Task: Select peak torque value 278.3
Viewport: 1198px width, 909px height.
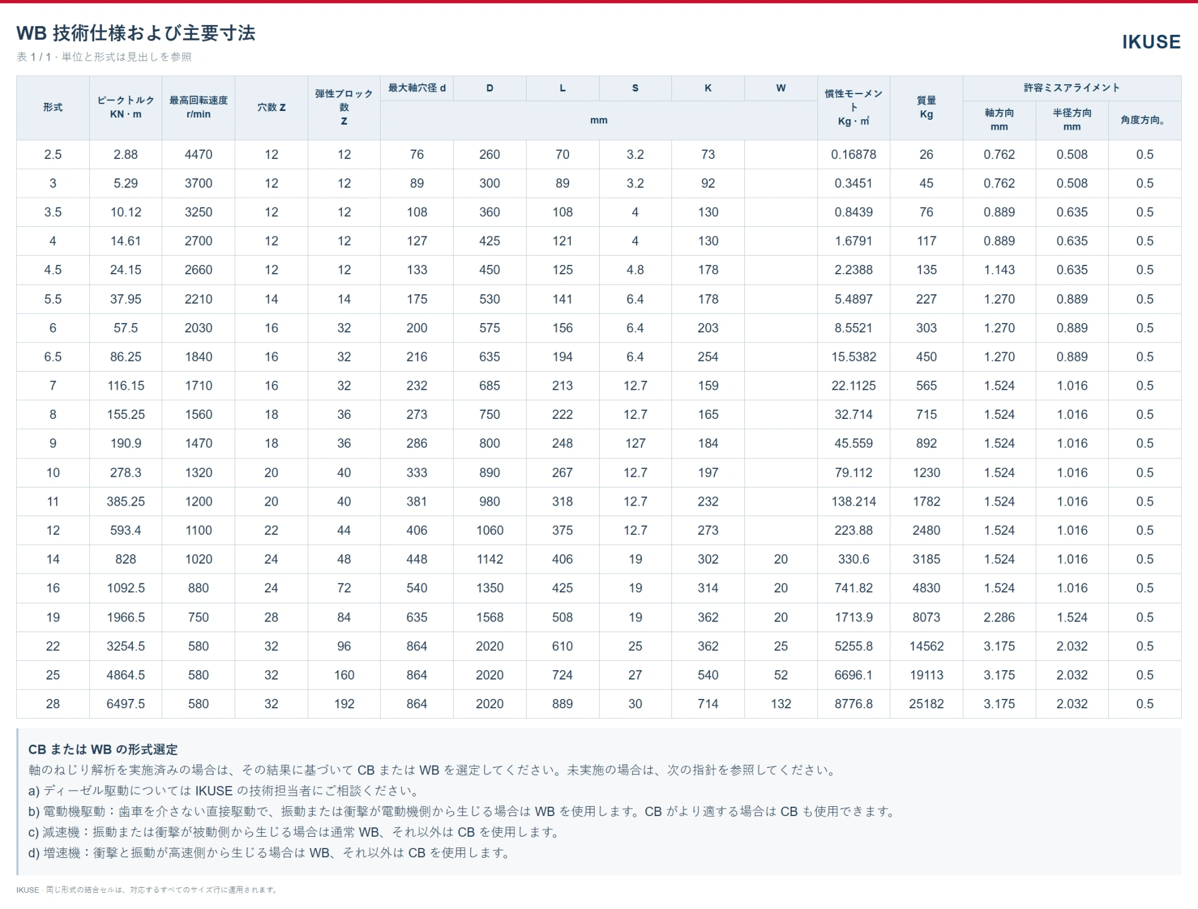Action: pyautogui.click(x=126, y=473)
